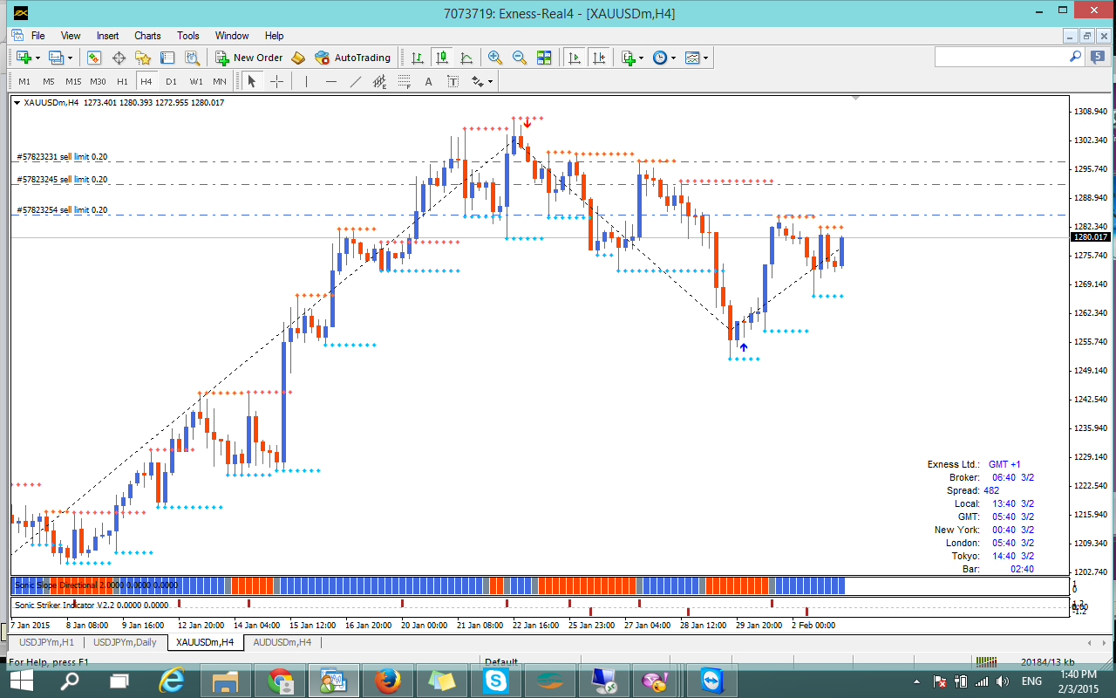Select the Equidistant Channel tool

click(x=379, y=81)
